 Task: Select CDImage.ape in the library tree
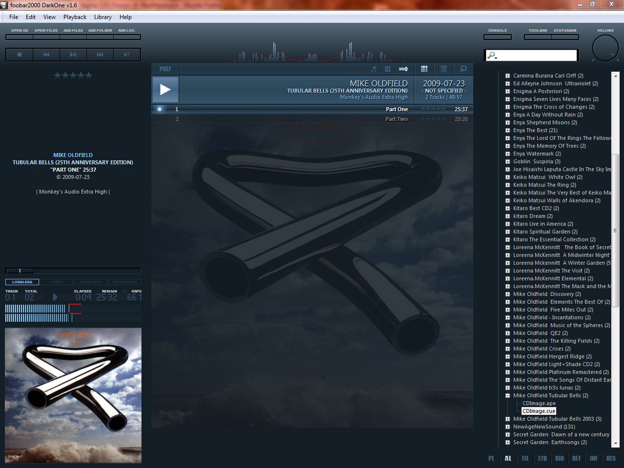click(539, 403)
